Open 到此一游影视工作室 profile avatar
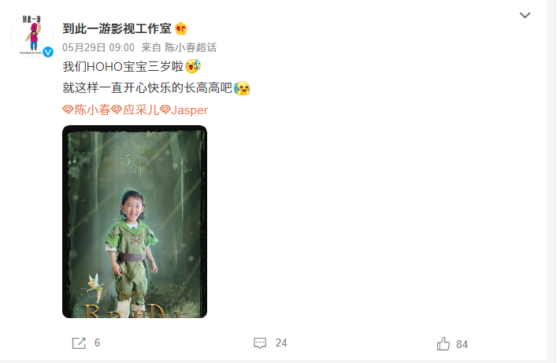The width and height of the screenshot is (560, 363). 32,35
